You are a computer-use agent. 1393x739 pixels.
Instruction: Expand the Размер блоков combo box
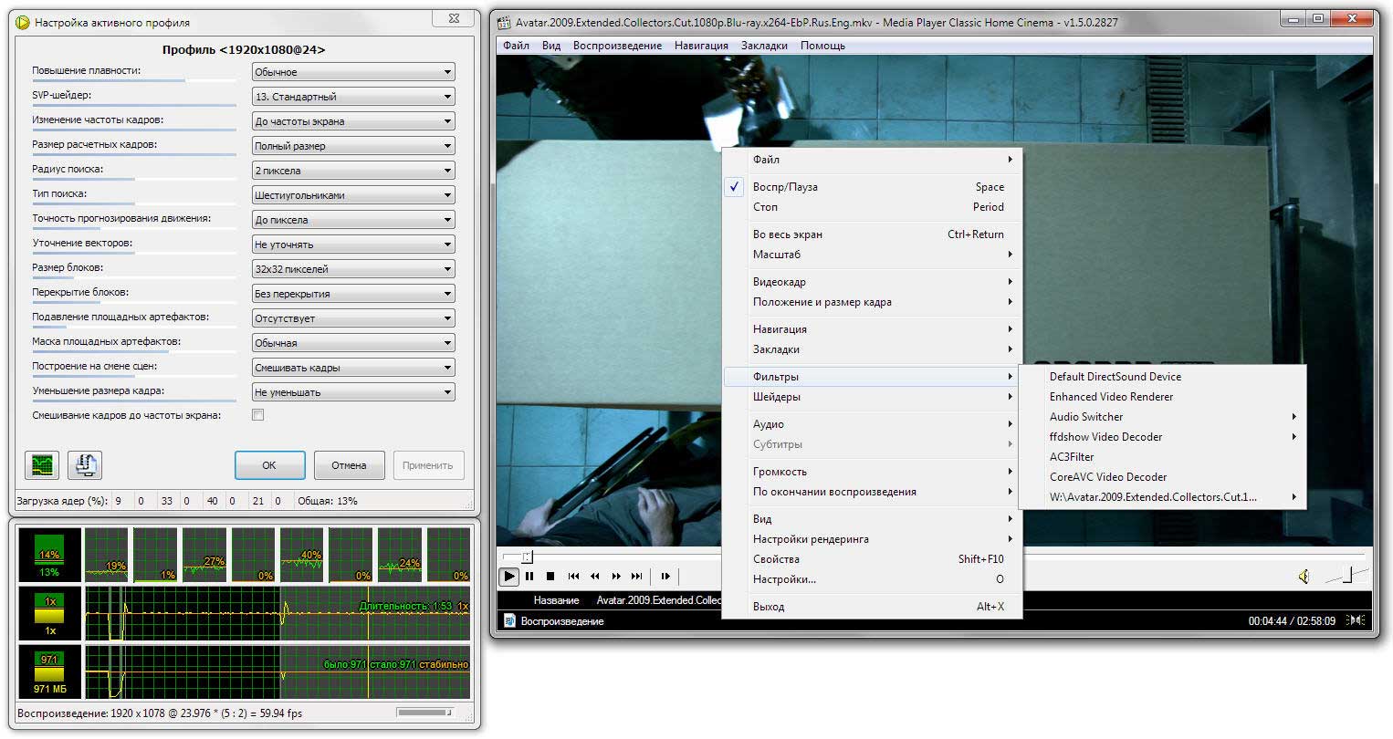pos(353,269)
